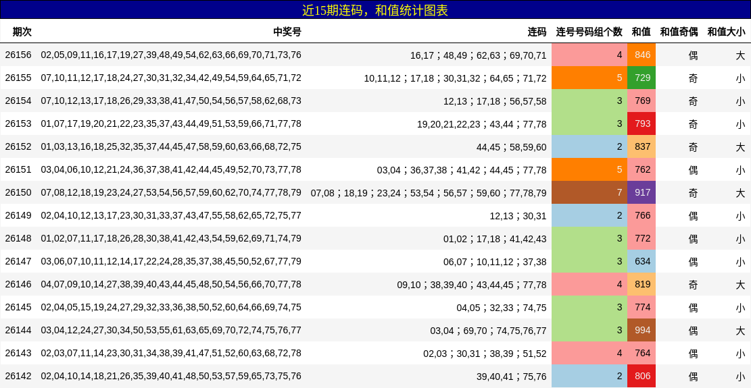Viewport: 751px width, 388px height.
Task: Click group count 7 in row 26150
Action: pyautogui.click(x=589, y=192)
